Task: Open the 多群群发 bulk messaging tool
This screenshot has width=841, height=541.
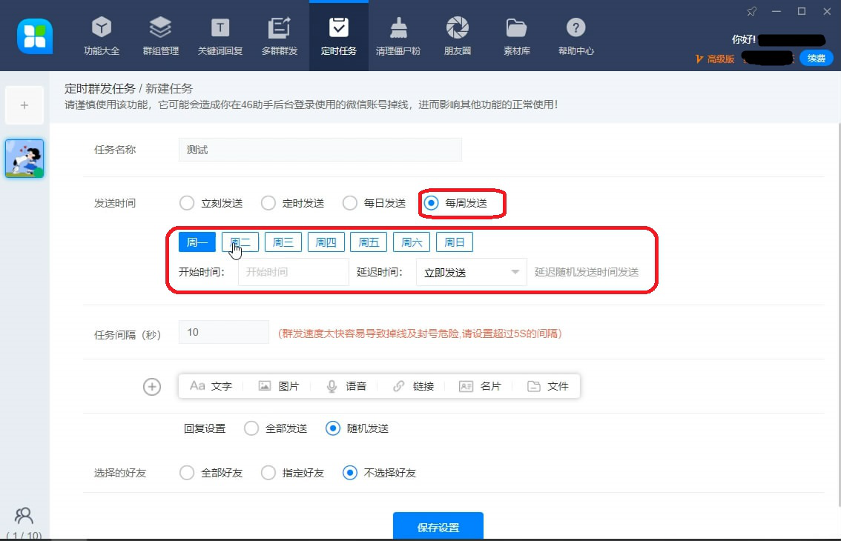Action: point(279,35)
